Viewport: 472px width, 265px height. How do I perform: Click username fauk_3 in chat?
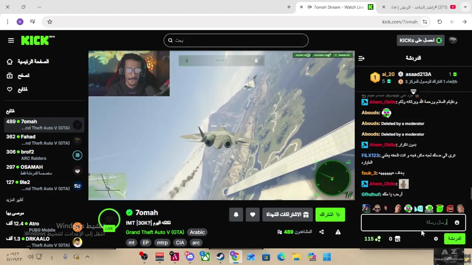tap(369, 173)
